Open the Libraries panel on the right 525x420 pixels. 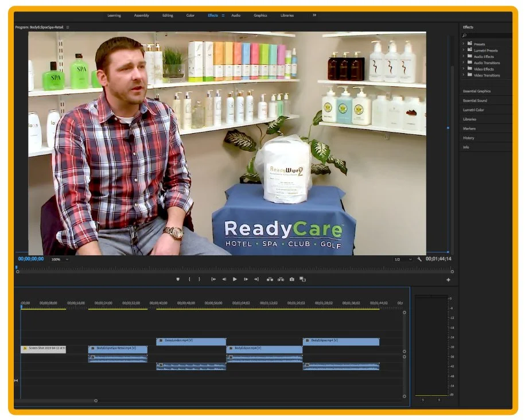pyautogui.click(x=469, y=119)
